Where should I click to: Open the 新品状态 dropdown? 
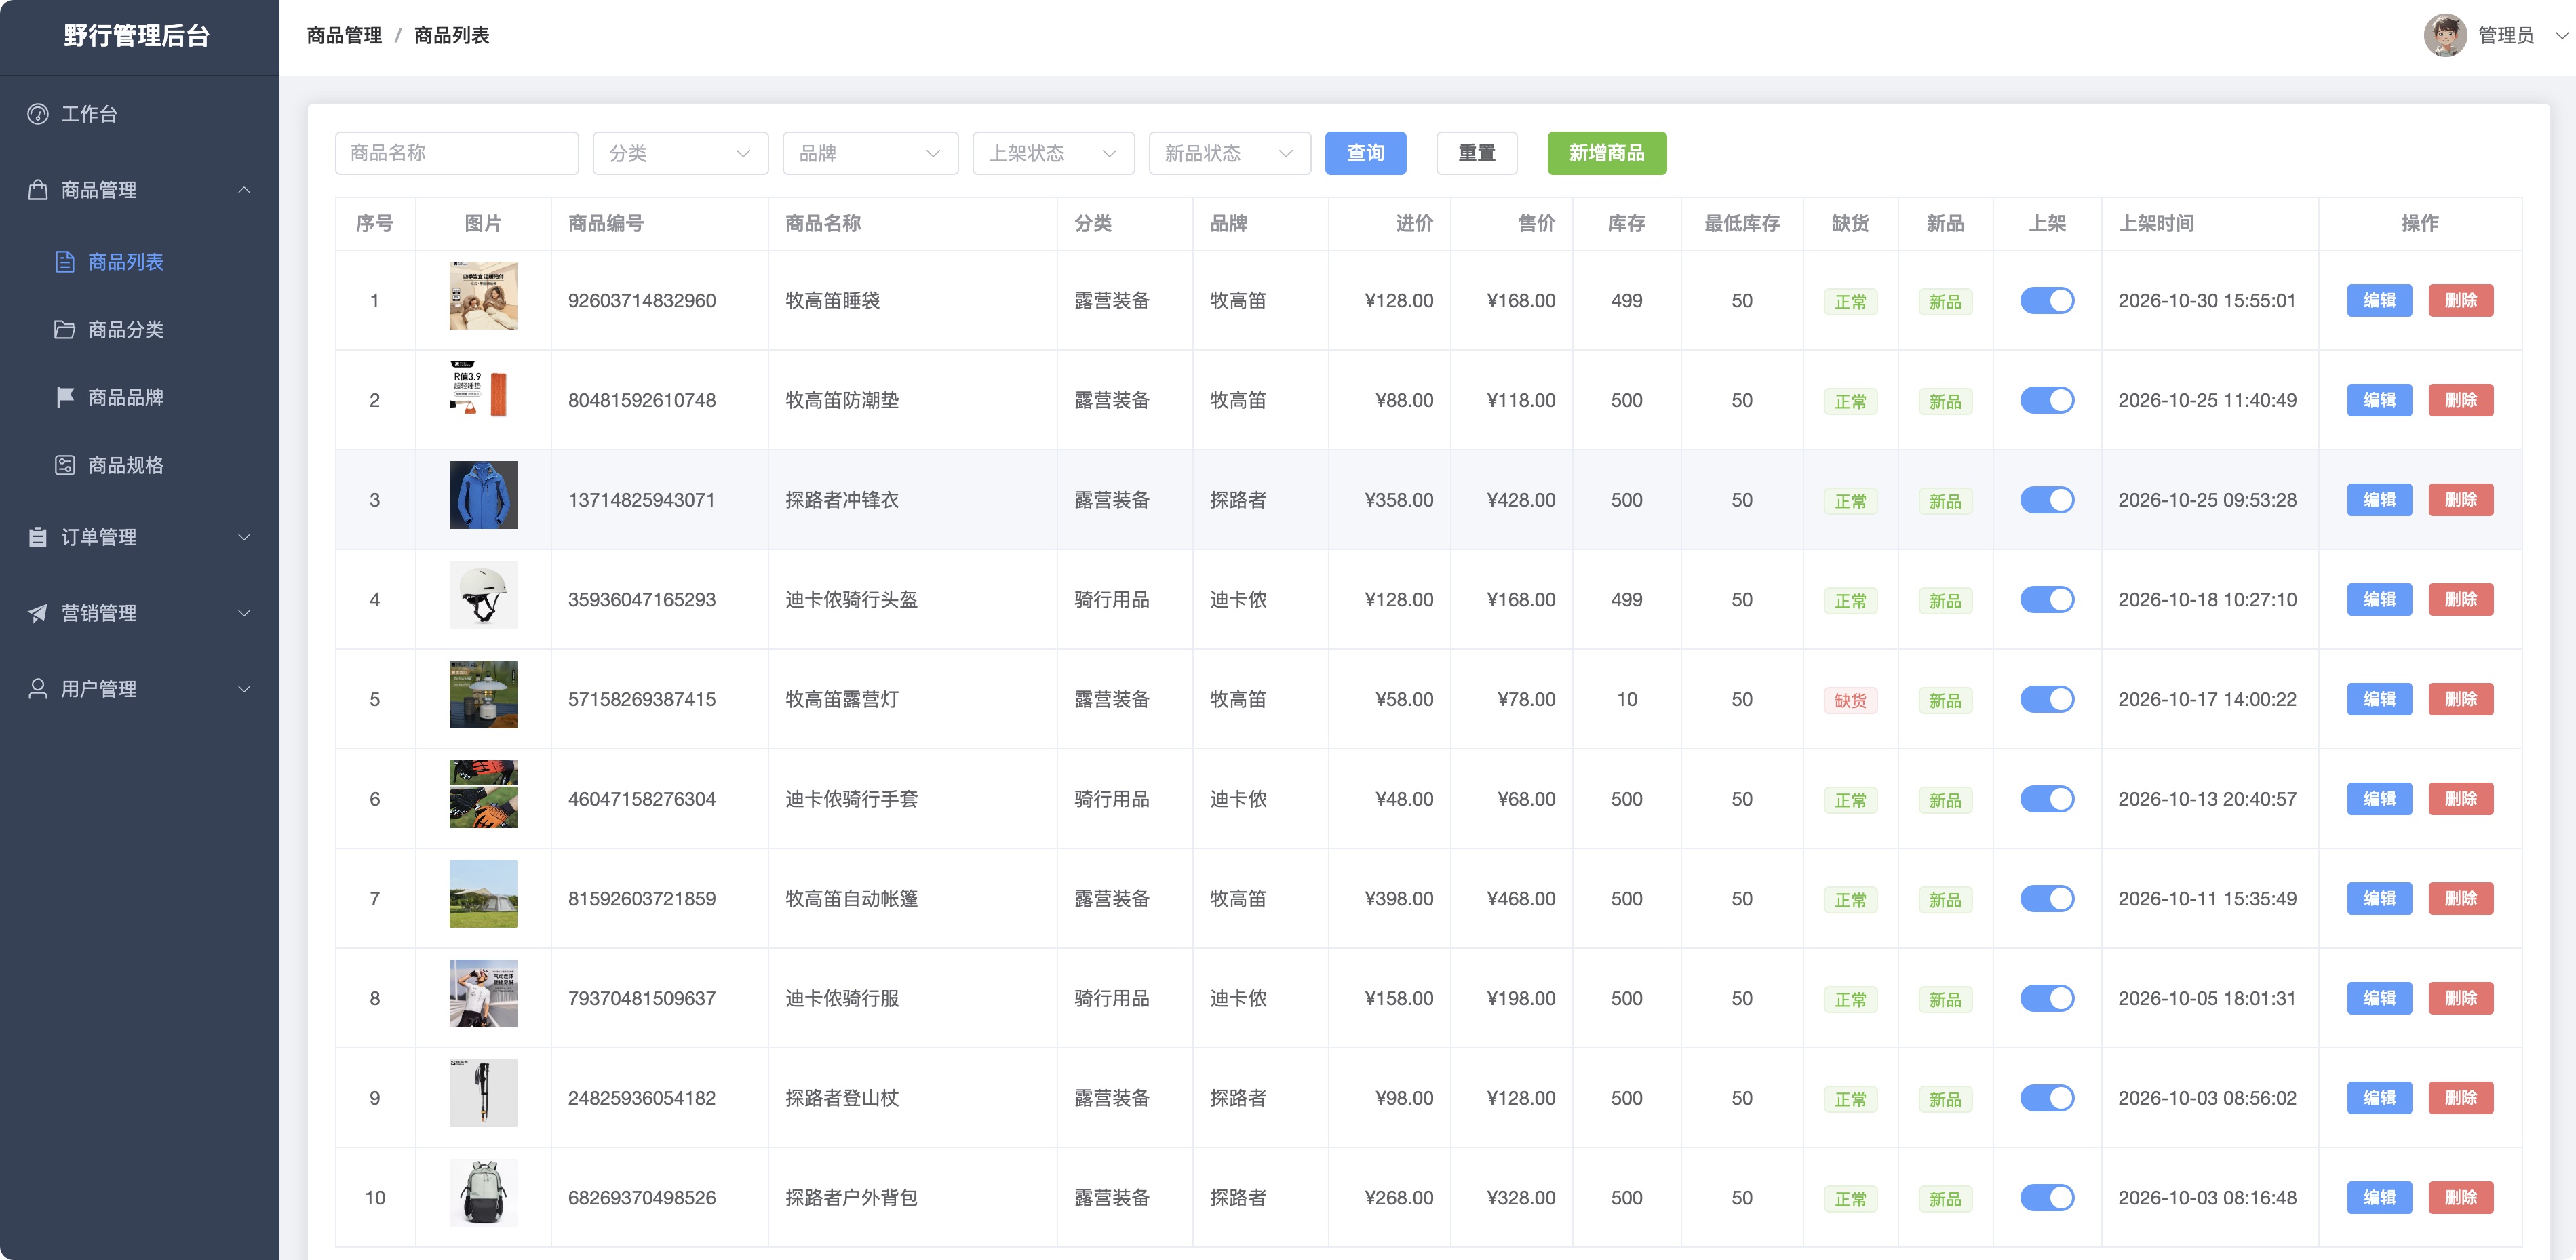1229,153
